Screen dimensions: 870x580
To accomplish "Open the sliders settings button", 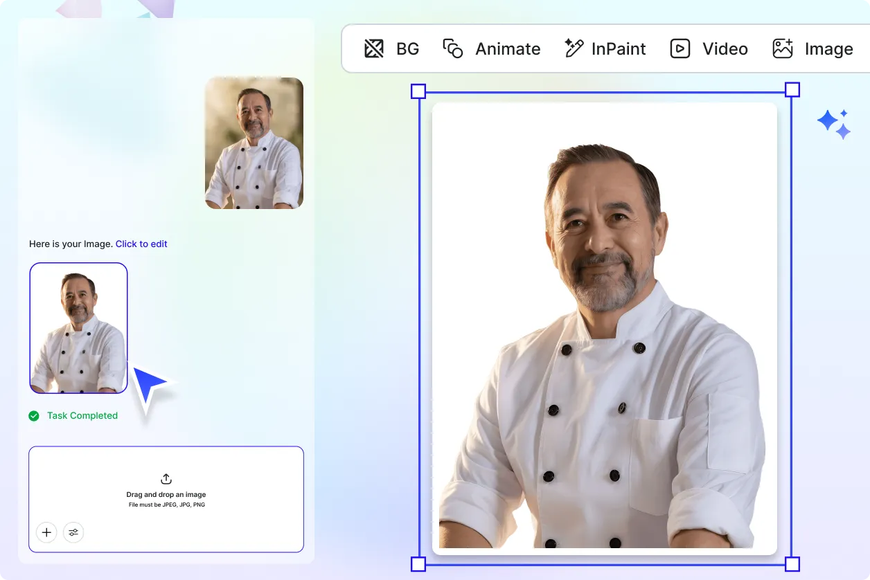I will click(x=73, y=532).
